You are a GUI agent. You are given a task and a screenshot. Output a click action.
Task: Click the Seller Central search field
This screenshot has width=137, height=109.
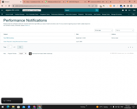coord(80,10)
